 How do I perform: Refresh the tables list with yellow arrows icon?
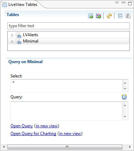click(109, 16)
